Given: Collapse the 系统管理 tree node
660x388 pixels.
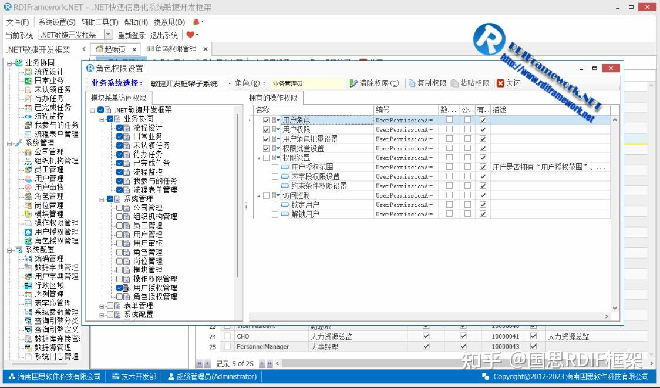Looking at the screenshot, I should 103,199.
